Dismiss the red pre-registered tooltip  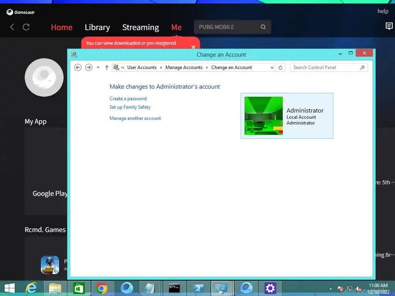(x=193, y=47)
